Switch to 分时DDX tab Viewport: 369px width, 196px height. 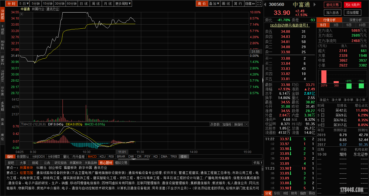click(38, 156)
